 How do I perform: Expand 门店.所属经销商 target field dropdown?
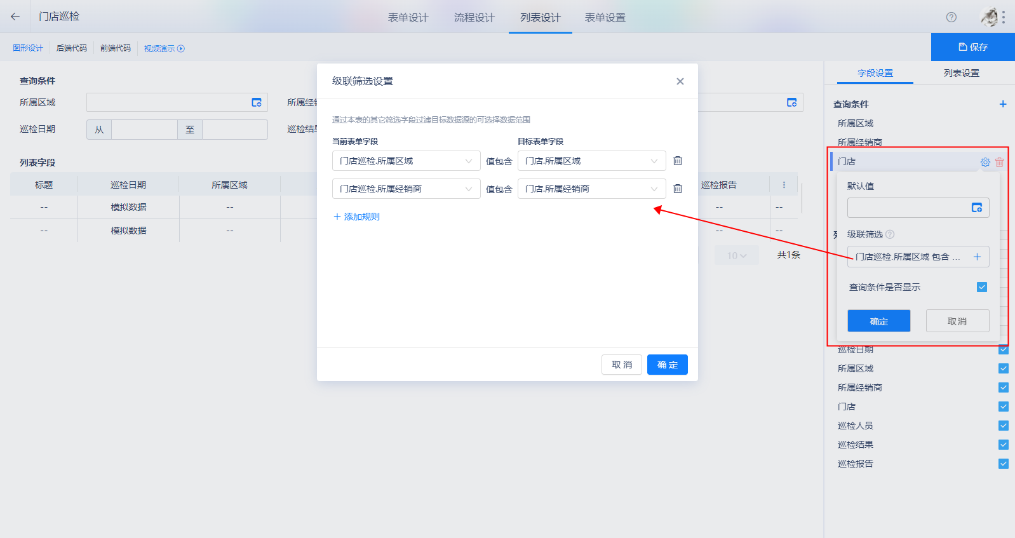pyautogui.click(x=592, y=189)
